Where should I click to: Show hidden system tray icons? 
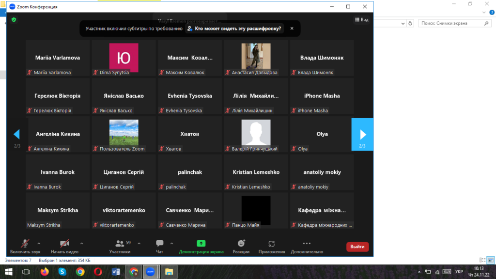419,272
